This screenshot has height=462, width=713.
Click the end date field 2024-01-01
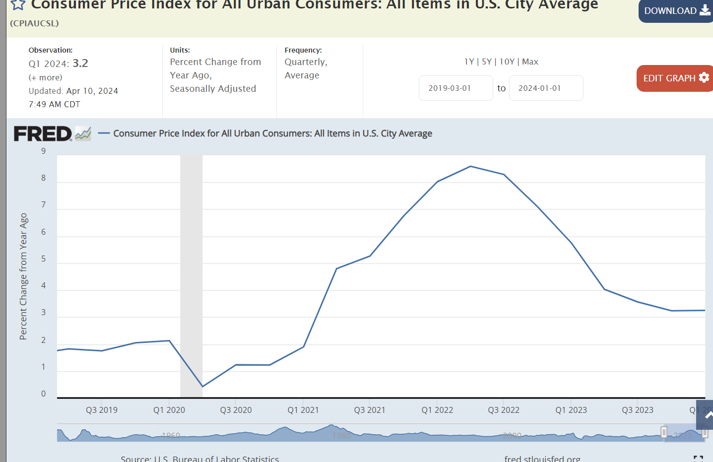coord(546,88)
